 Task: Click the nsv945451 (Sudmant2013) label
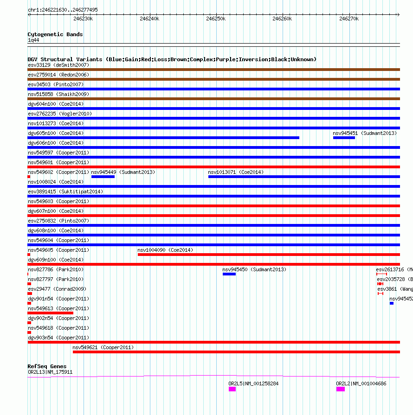pyautogui.click(x=365, y=133)
